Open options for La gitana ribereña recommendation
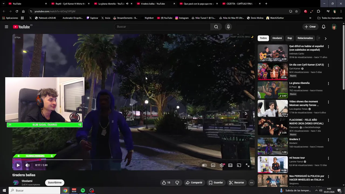The image size is (345, 194). point(328,84)
